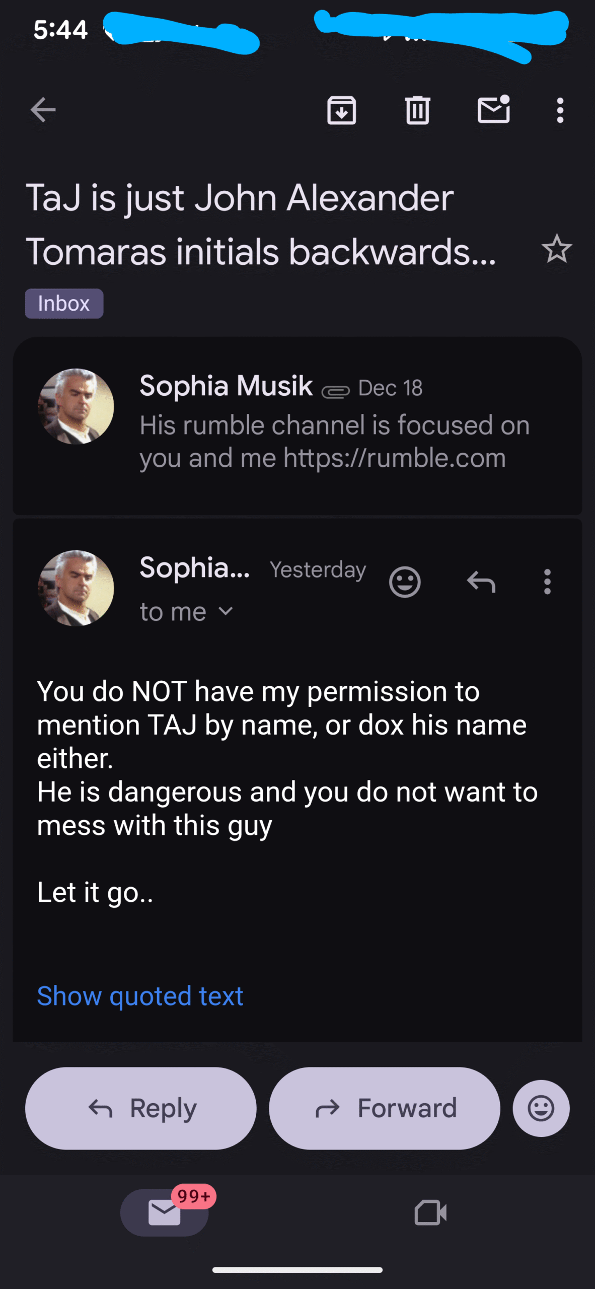Switch to the Mail tab

coord(165,1212)
